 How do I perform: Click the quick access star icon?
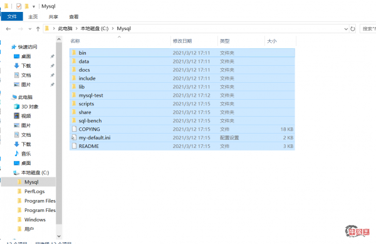(14, 47)
